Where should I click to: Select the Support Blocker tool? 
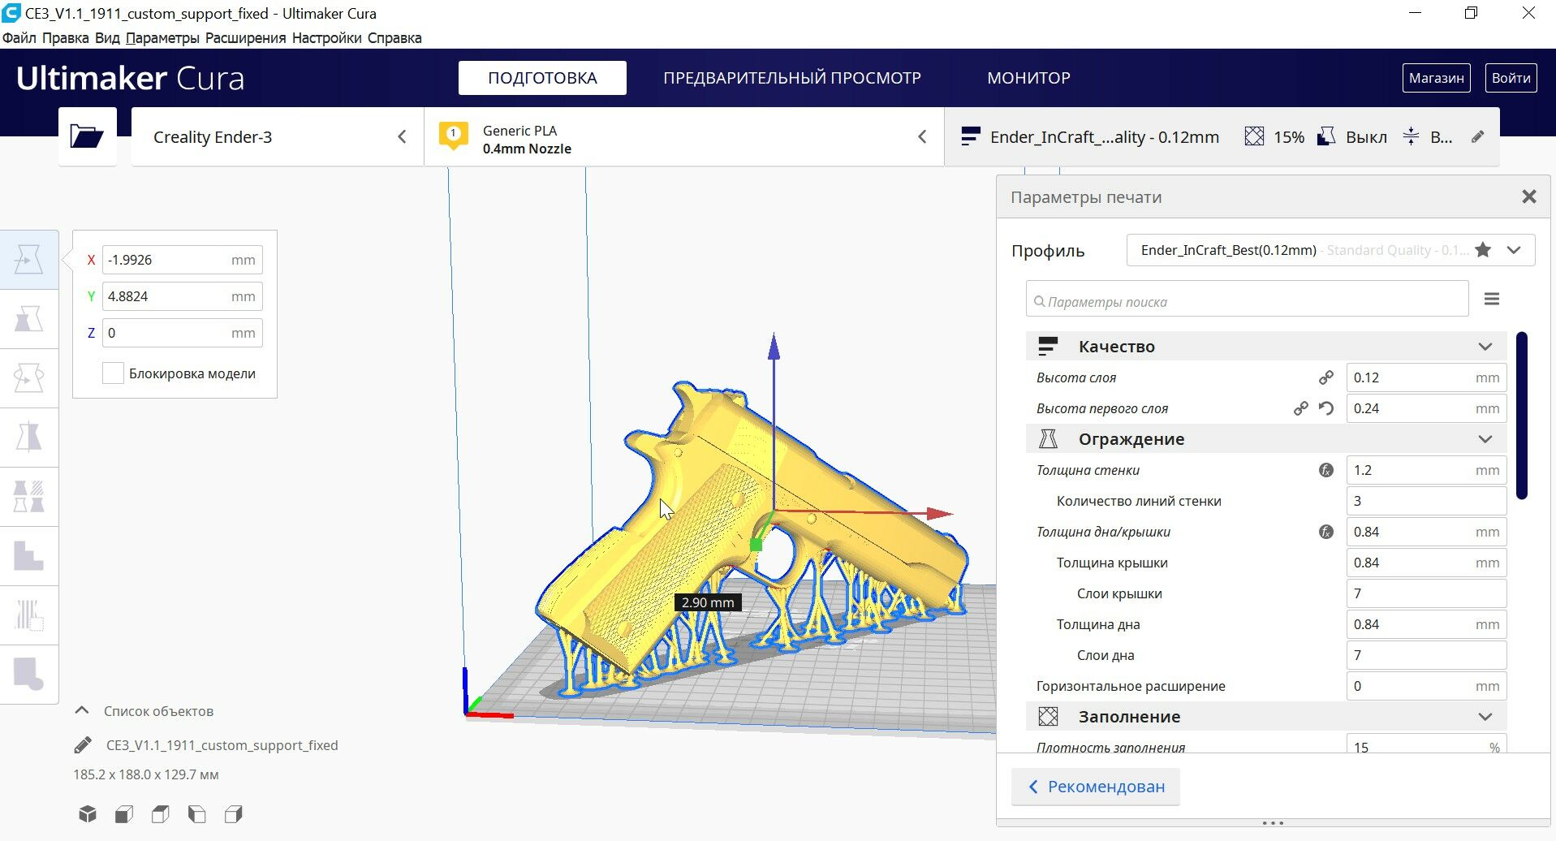tap(28, 675)
